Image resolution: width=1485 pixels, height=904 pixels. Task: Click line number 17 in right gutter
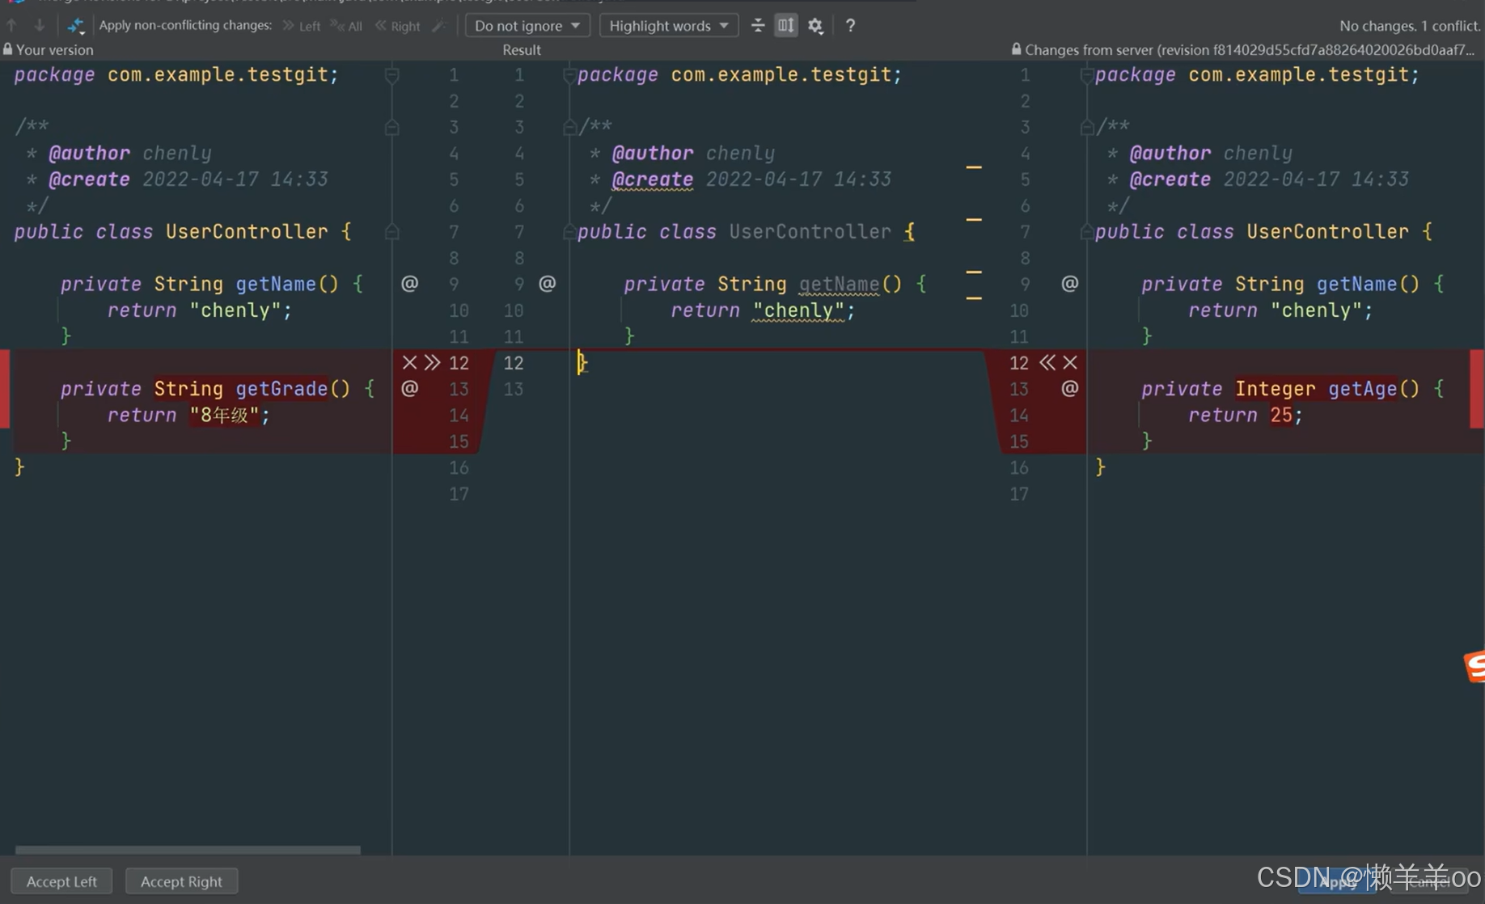click(x=1019, y=493)
